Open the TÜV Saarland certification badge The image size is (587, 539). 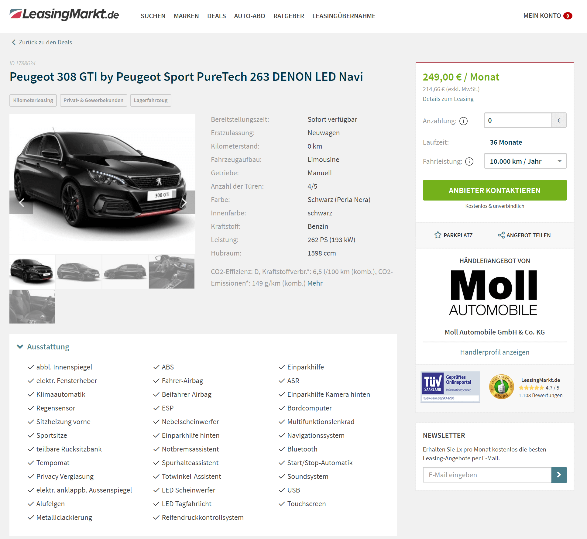click(450, 387)
